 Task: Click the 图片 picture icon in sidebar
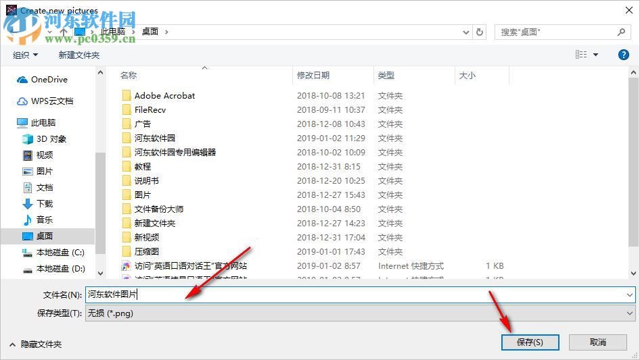pyautogui.click(x=27, y=172)
